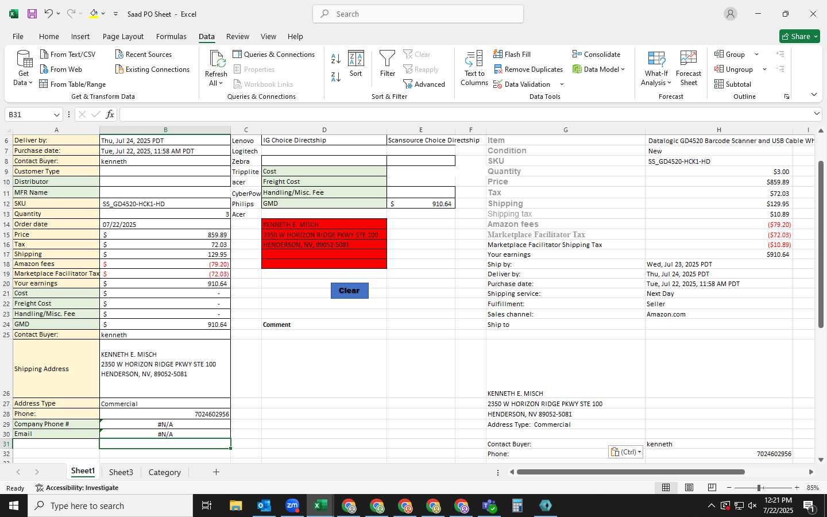Collapse the ribbon

[814, 95]
